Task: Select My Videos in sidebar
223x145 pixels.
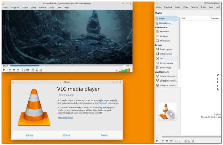Action: click(x=166, y=32)
